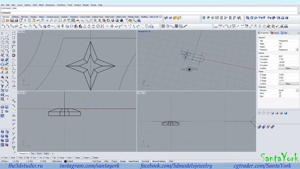Click the Print icon
Screen dimensions: 300x169
tap(16, 21)
